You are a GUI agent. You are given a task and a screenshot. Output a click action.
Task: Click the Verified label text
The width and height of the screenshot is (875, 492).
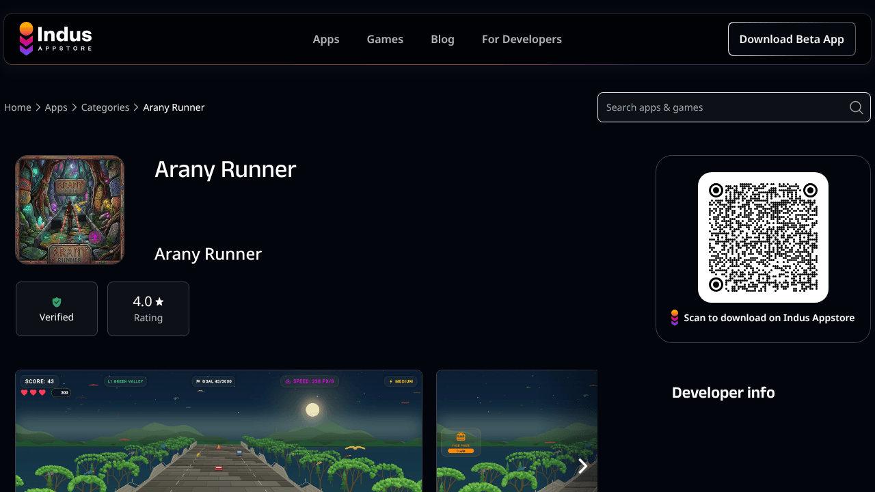coord(57,317)
